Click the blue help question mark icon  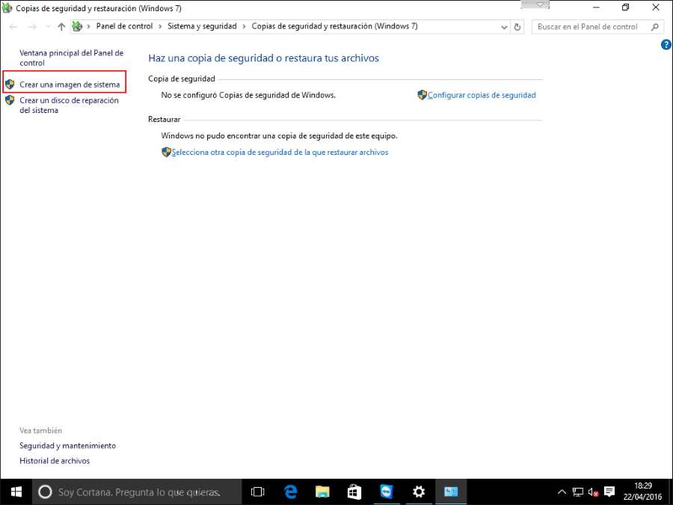(x=666, y=44)
